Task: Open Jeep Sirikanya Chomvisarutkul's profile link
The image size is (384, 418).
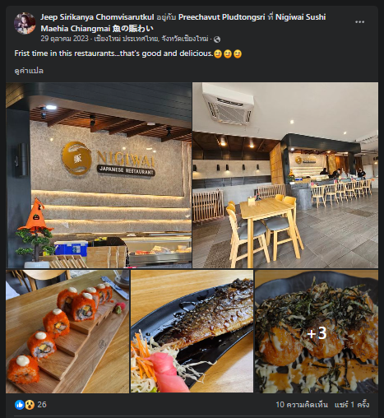Action: pyautogui.click(x=97, y=17)
